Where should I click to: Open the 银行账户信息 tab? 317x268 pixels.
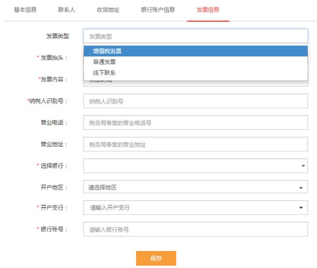coord(158,10)
